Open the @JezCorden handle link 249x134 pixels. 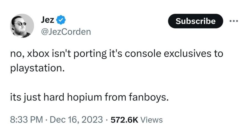65,32
